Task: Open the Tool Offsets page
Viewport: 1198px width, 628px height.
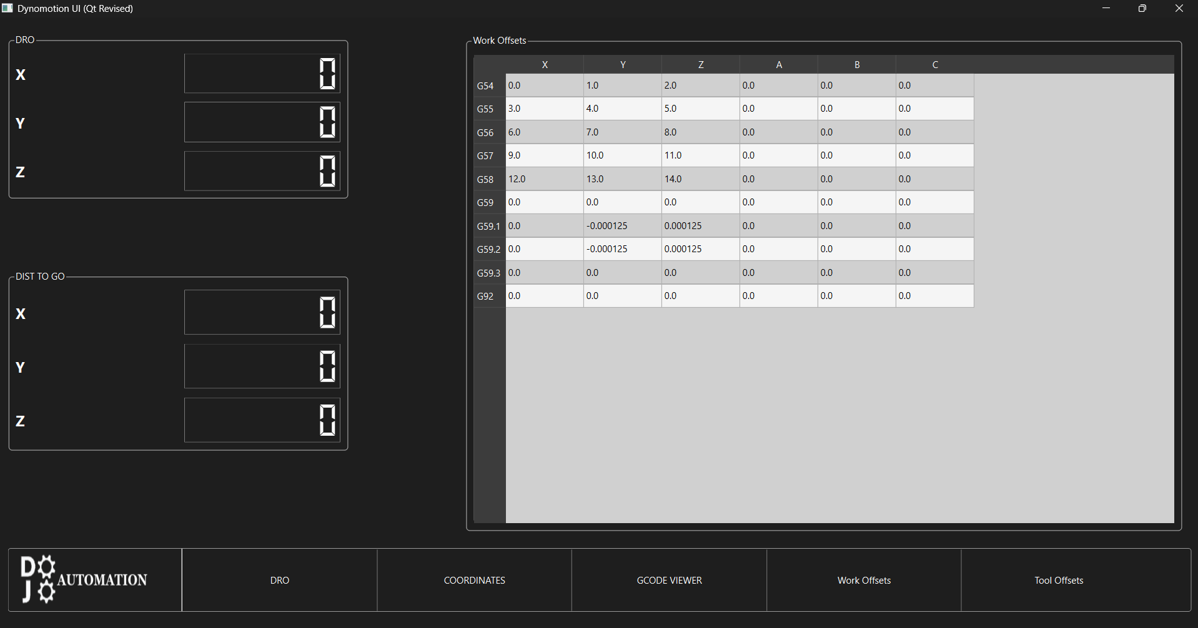Action: pos(1059,580)
